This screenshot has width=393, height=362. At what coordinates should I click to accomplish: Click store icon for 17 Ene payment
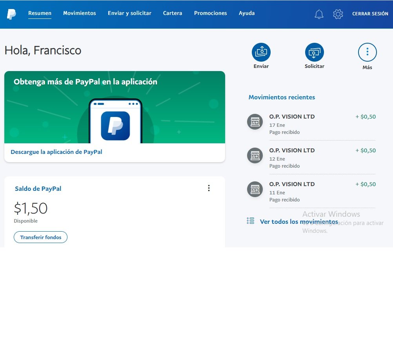(255, 122)
